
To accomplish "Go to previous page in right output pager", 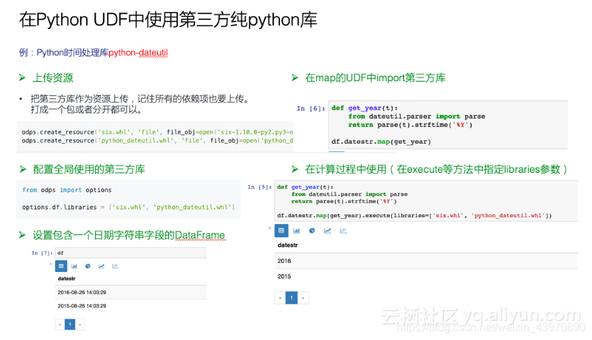I will click(x=280, y=298).
